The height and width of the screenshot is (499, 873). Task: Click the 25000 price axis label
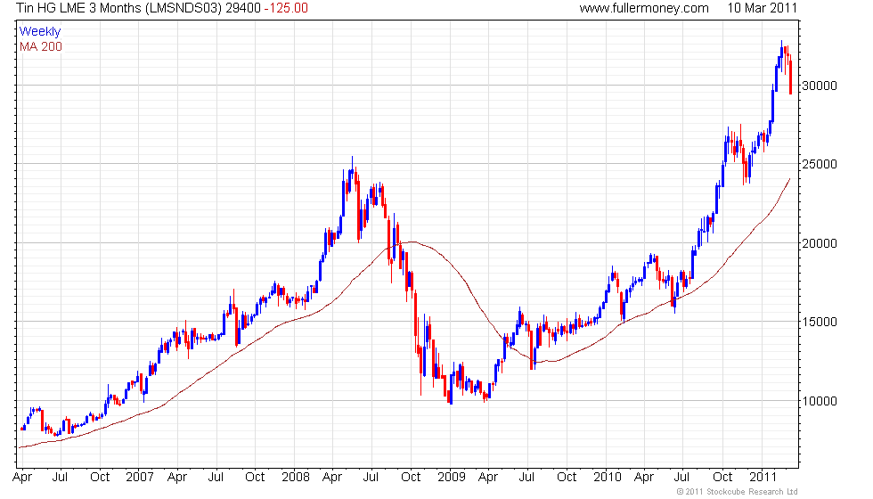point(819,164)
